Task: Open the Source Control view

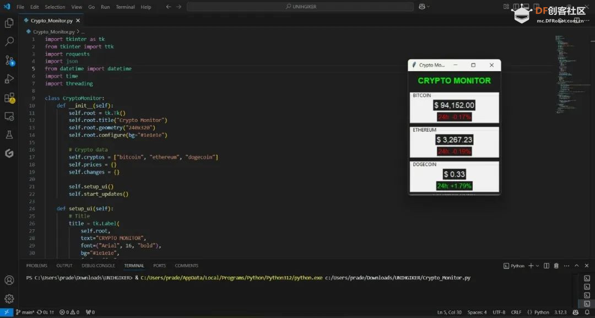Action: point(9,60)
